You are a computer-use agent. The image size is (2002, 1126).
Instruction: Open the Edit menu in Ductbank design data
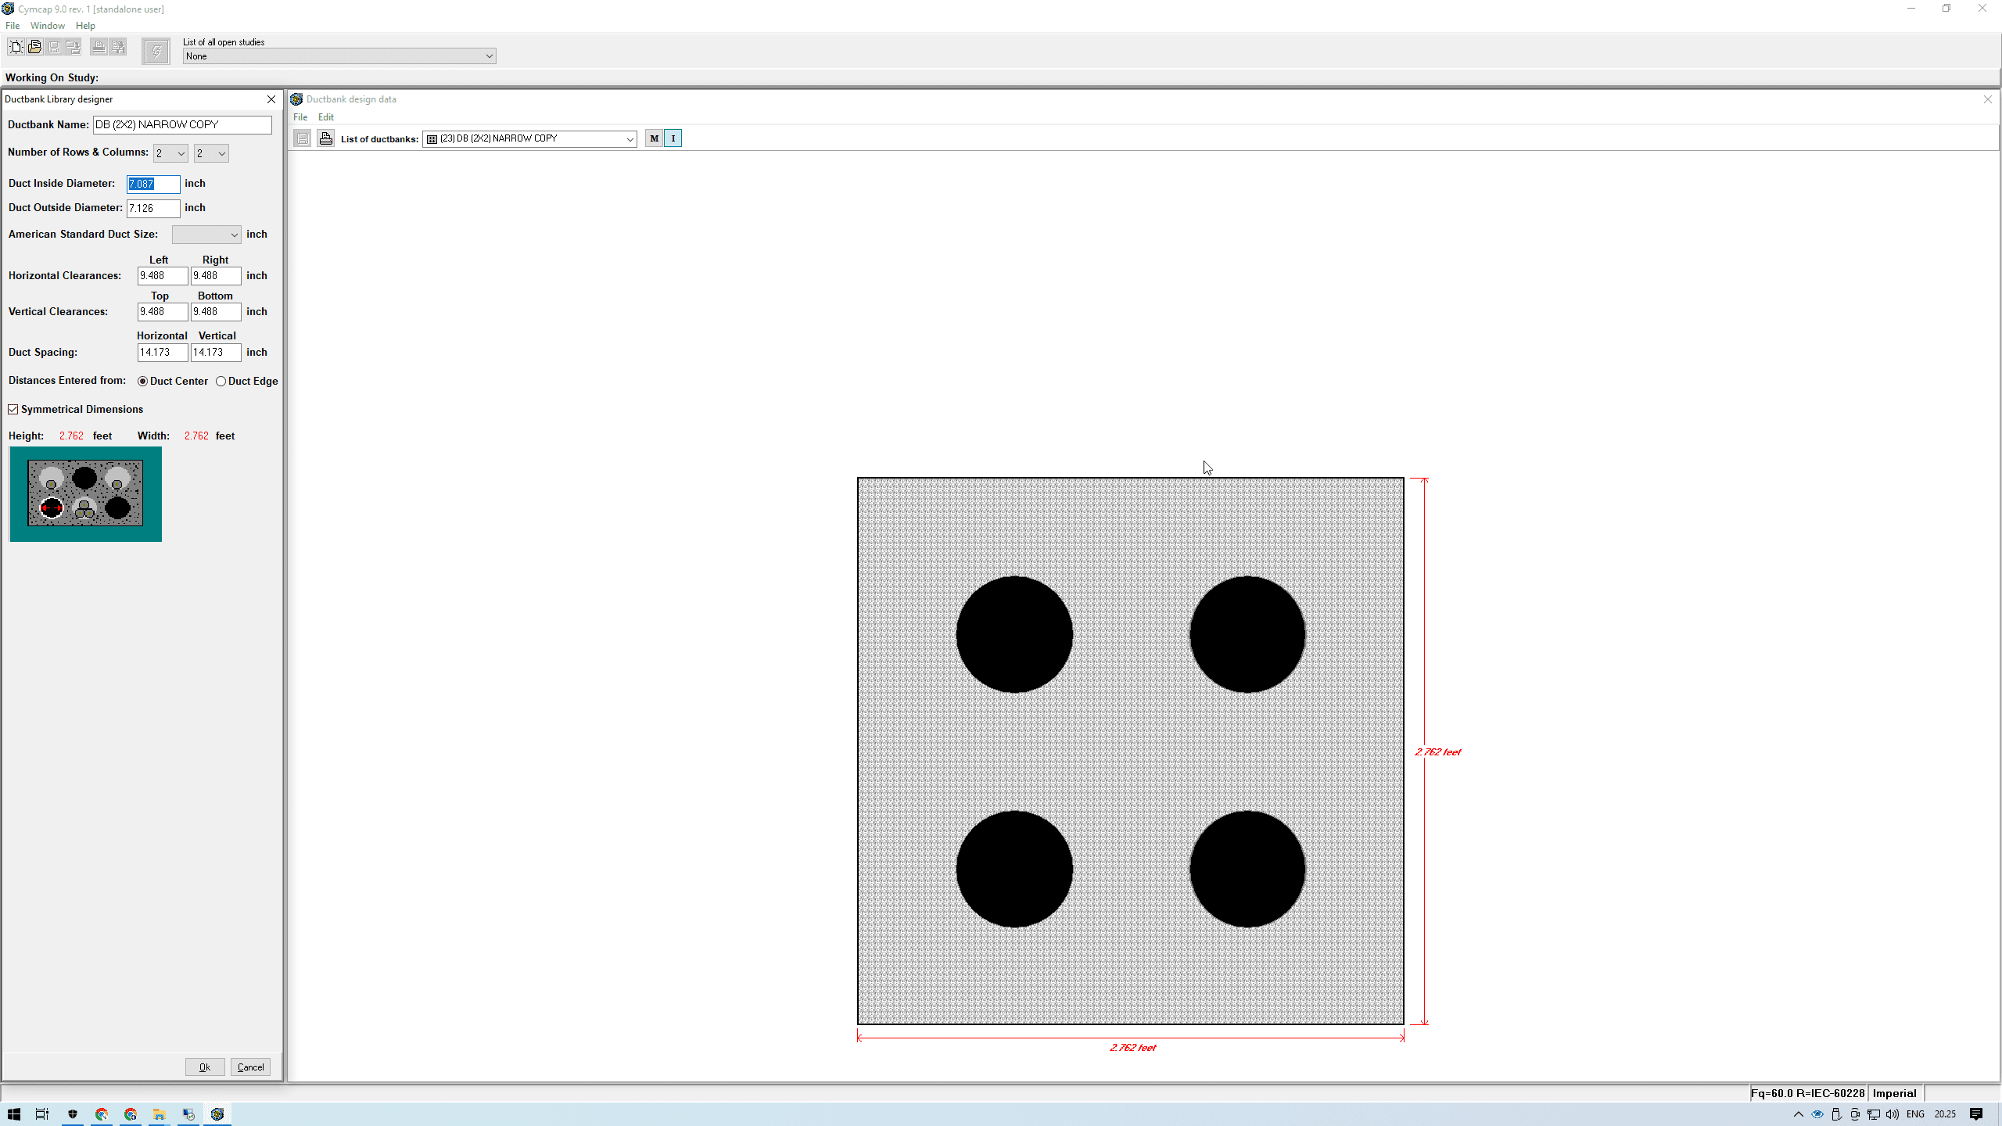325,117
